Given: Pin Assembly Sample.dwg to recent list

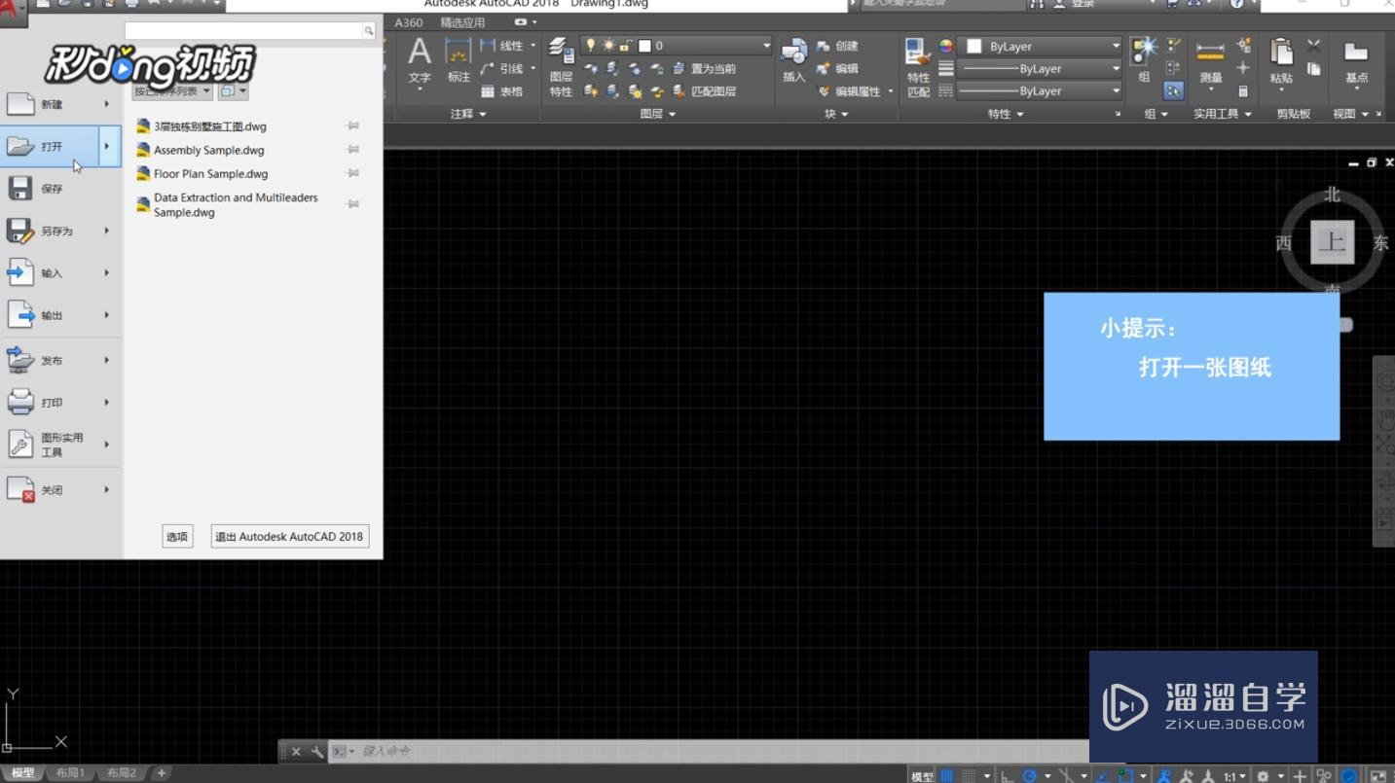Looking at the screenshot, I should [353, 150].
